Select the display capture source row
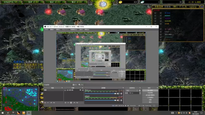Viewport: 205px width, 115px height. click(x=74, y=90)
